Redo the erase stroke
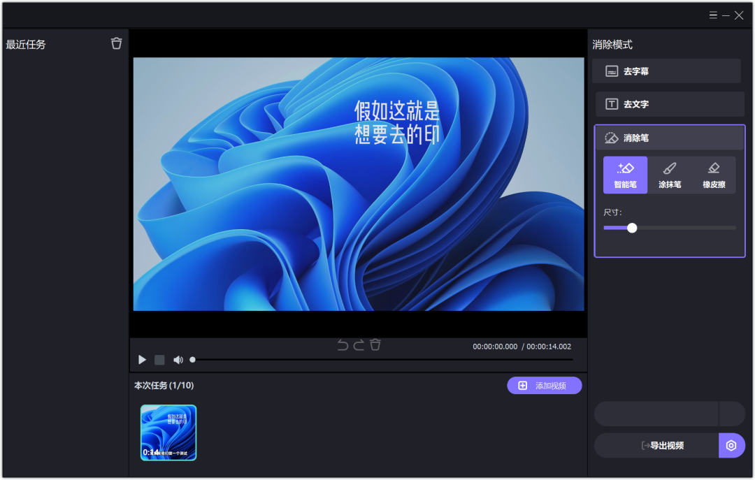The image size is (755, 480). 359,344
